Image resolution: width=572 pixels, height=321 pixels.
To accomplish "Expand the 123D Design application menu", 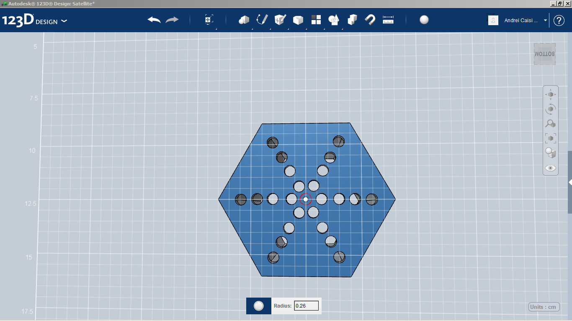I will (64, 21).
